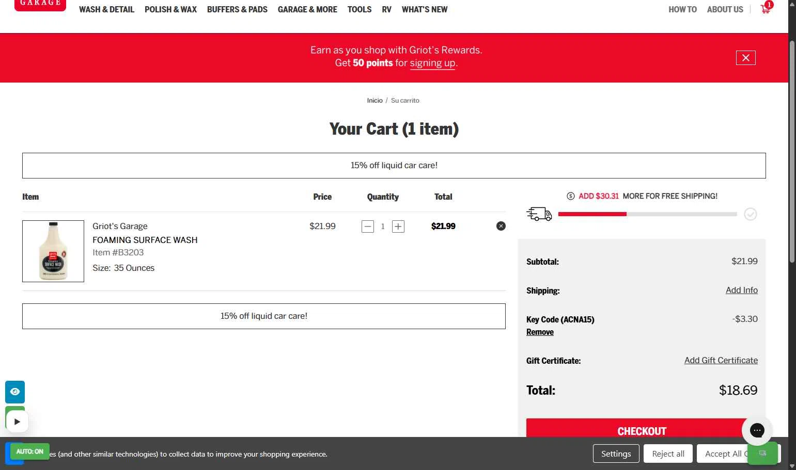Viewport: 796px width, 470px height.
Task: Open Foaming Surface Wash product link
Action: coord(145,240)
